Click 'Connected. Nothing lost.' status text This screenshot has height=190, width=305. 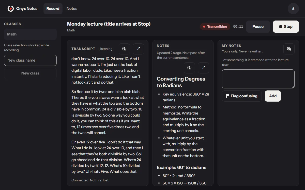[90, 180]
